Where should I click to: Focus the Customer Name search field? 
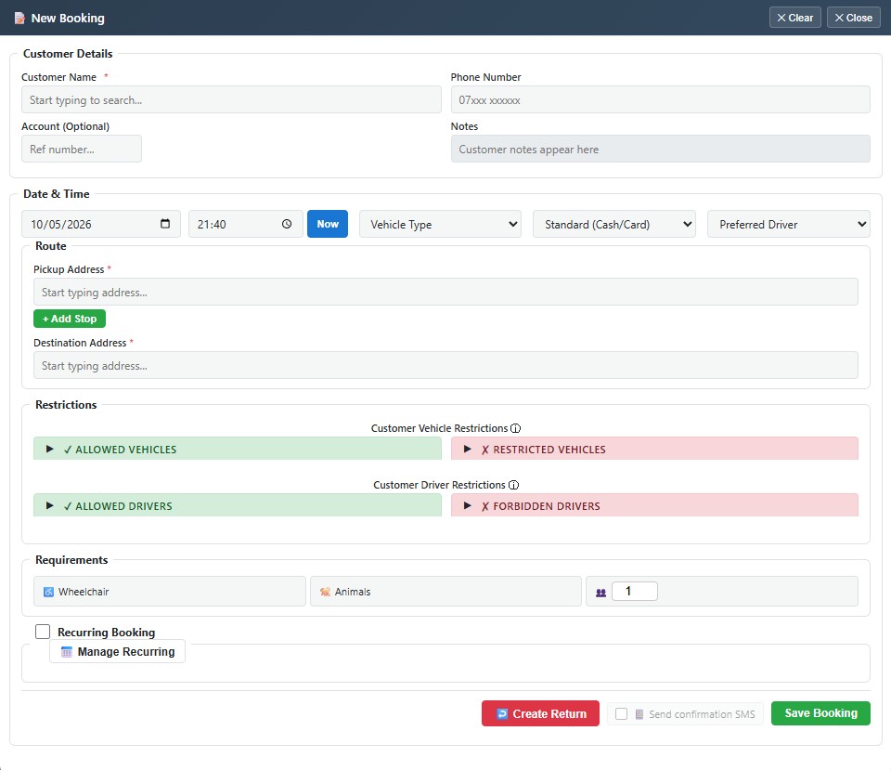231,99
